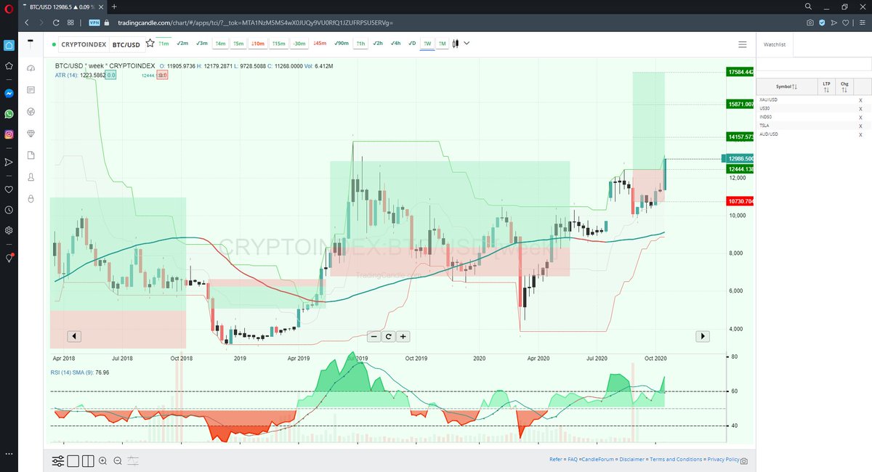Open WhatsApp in Opera sidebar

coord(9,114)
